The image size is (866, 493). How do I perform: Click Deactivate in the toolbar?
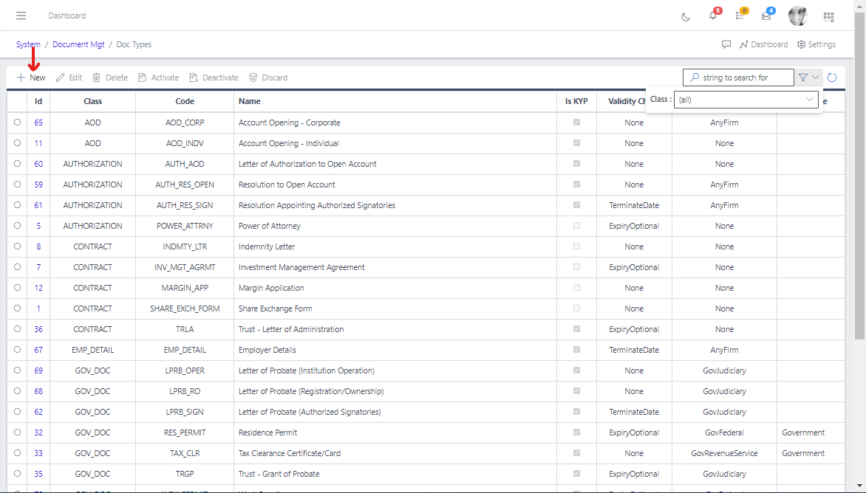[x=214, y=77]
